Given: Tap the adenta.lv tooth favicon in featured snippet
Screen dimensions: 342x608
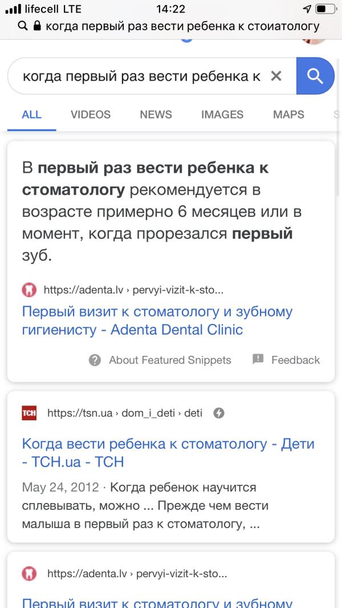Looking at the screenshot, I should [x=28, y=290].
